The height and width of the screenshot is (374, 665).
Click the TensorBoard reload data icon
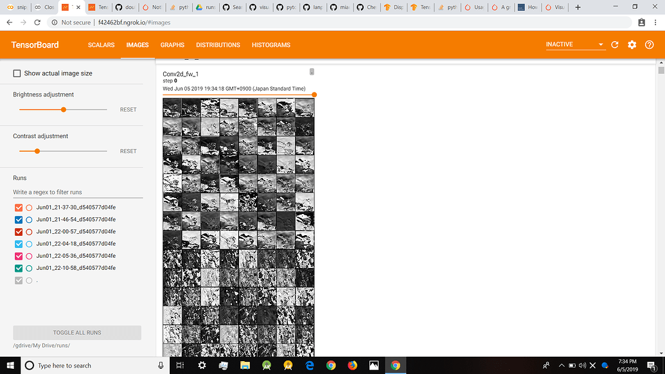click(615, 45)
